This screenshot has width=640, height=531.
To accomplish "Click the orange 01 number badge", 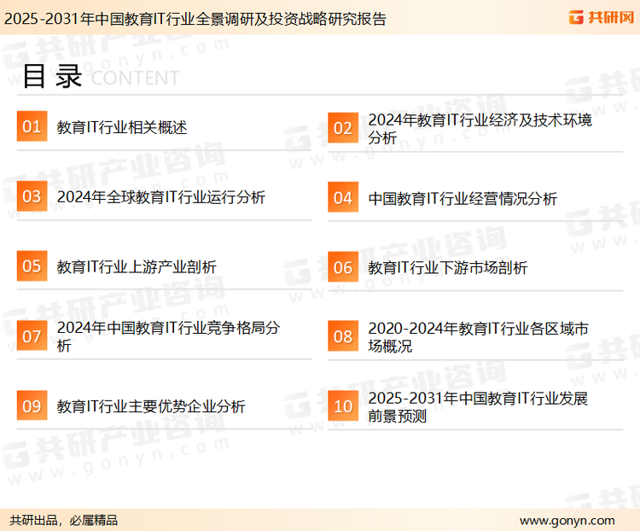I will point(32,126).
